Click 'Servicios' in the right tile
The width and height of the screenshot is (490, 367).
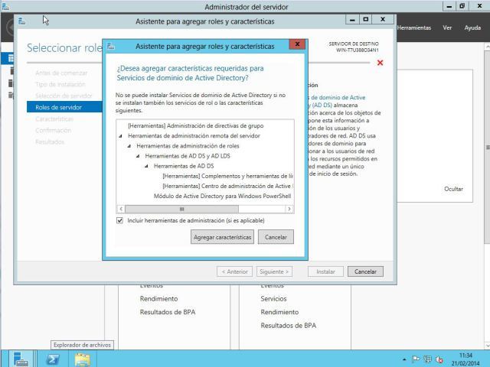click(273, 299)
